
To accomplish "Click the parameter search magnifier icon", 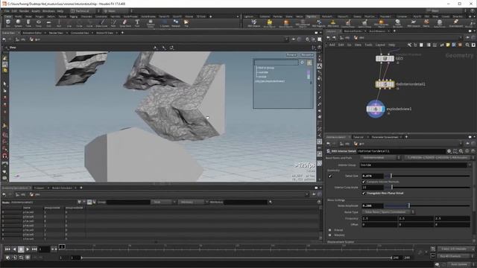I will click(461, 151).
